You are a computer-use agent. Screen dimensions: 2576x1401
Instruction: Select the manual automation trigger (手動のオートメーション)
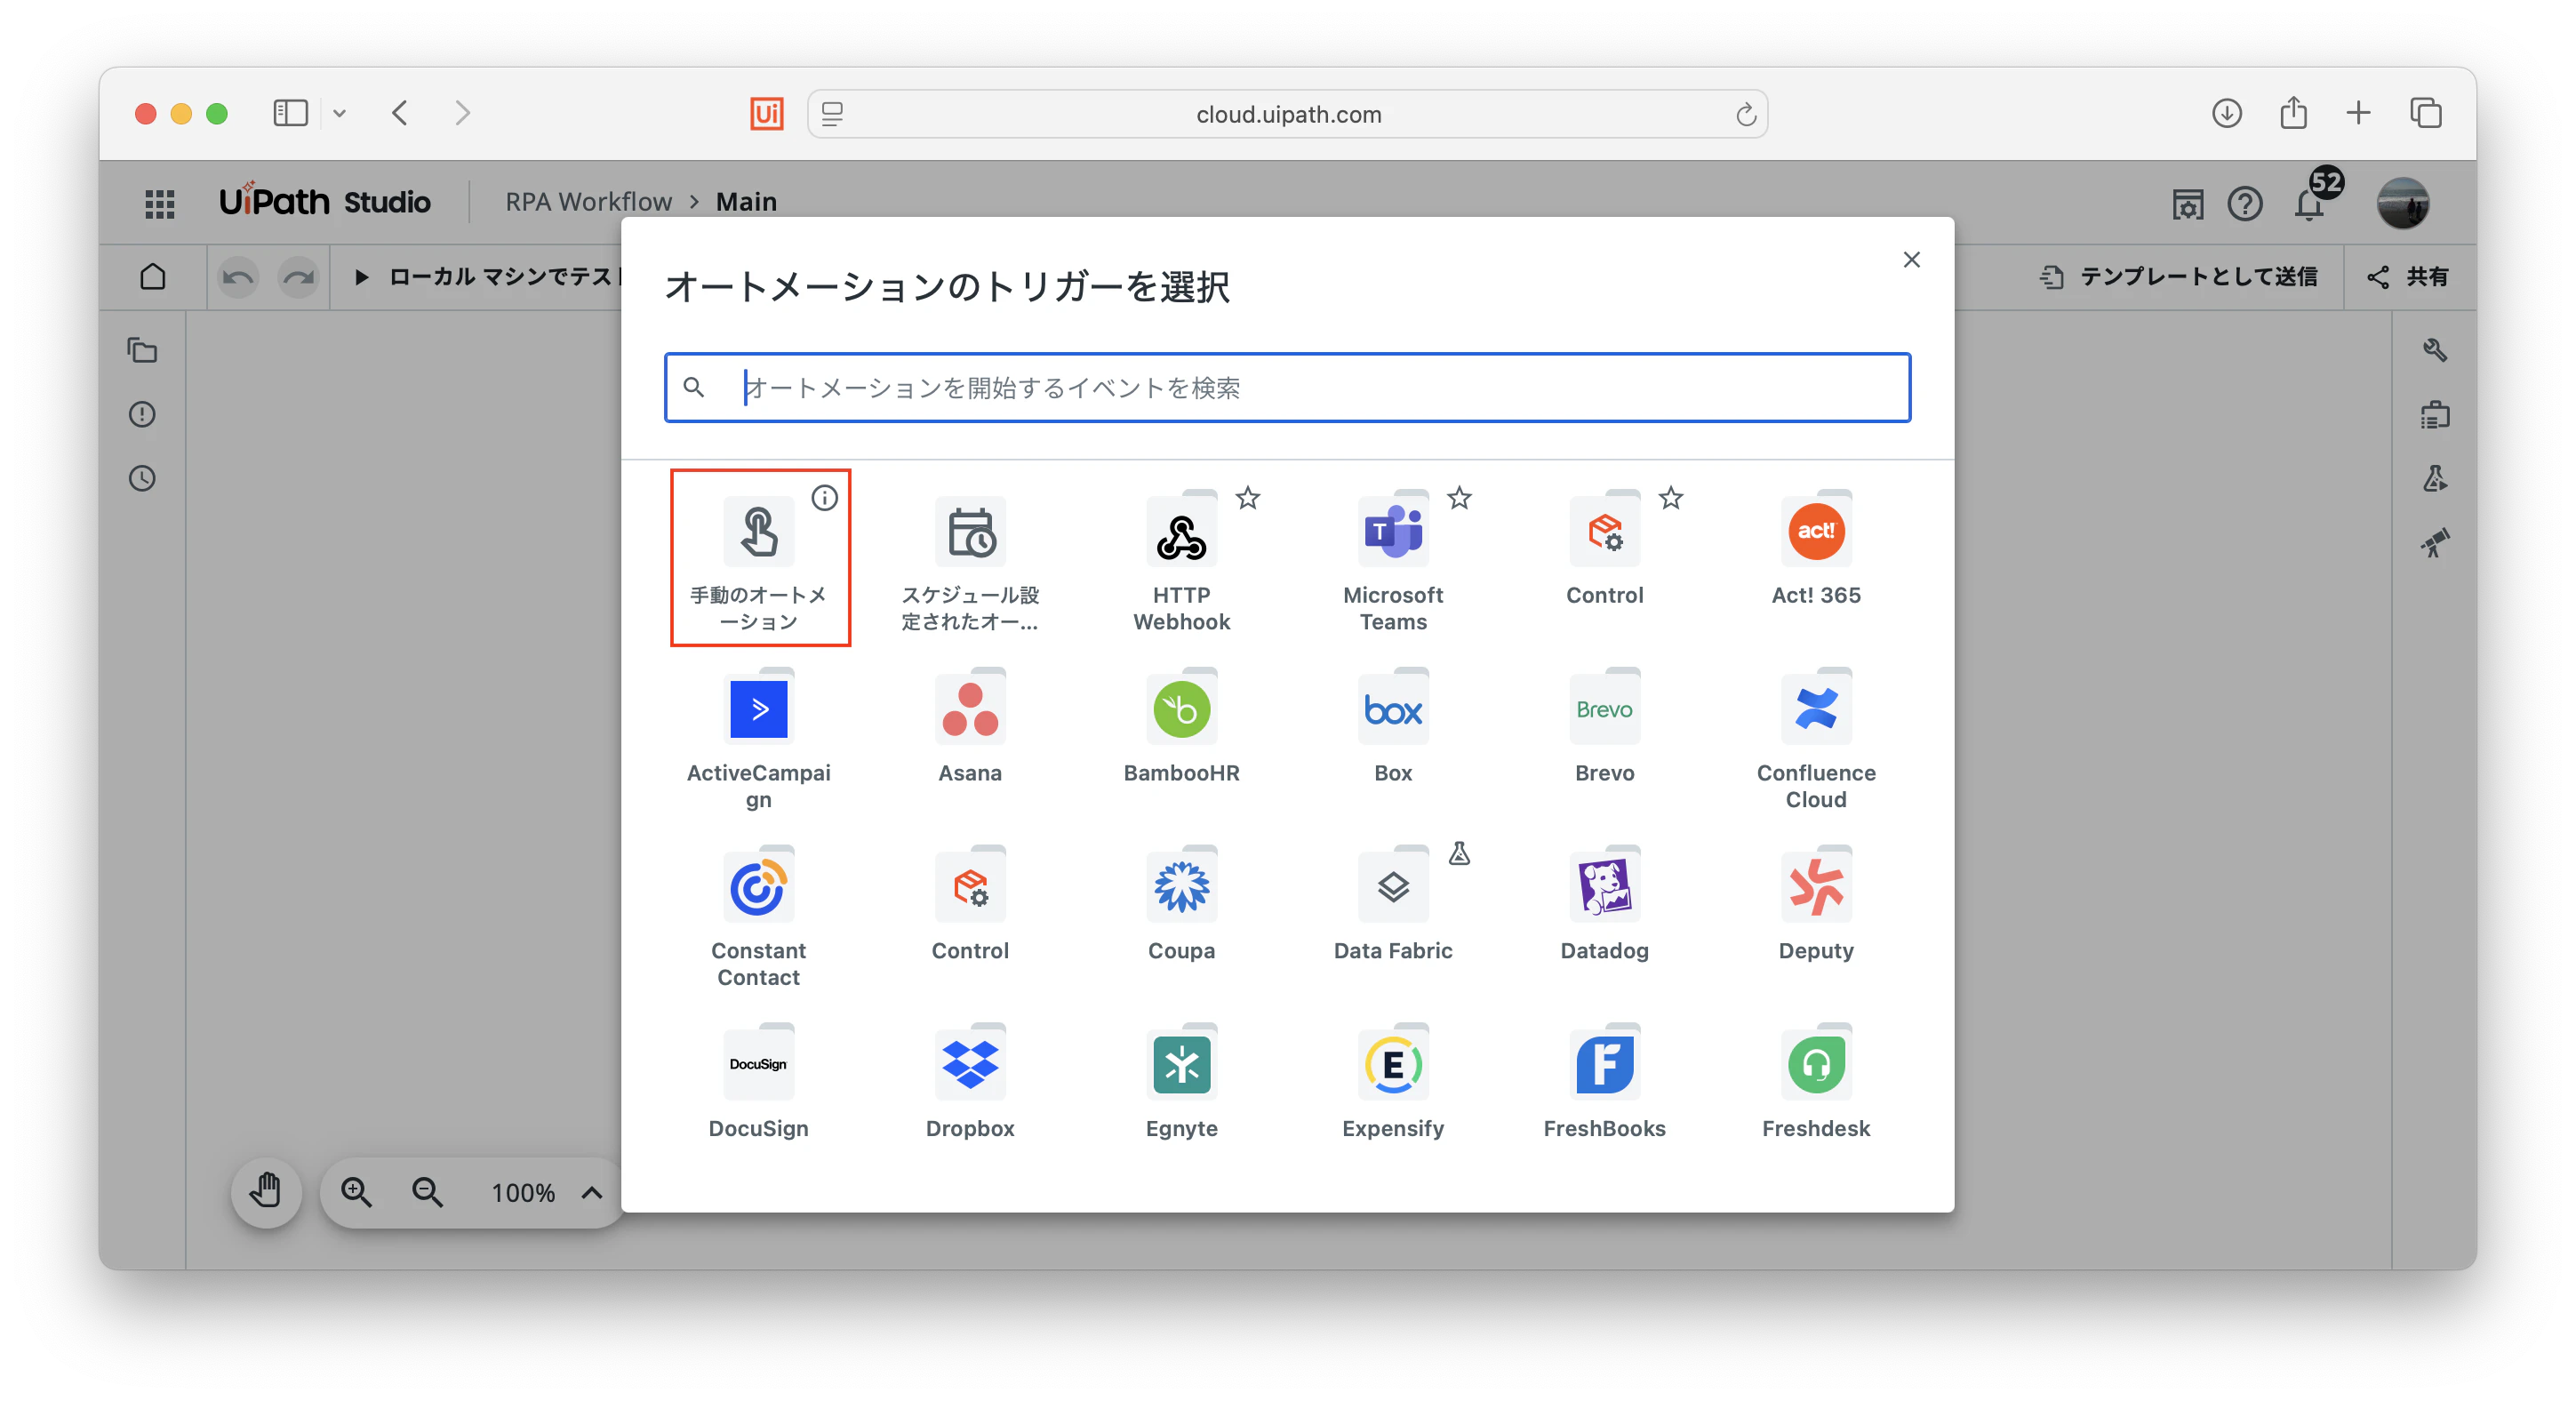pos(760,558)
